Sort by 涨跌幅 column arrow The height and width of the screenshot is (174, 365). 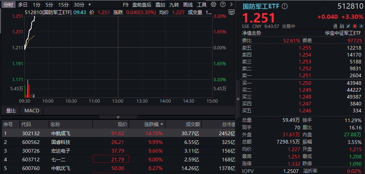162,125
